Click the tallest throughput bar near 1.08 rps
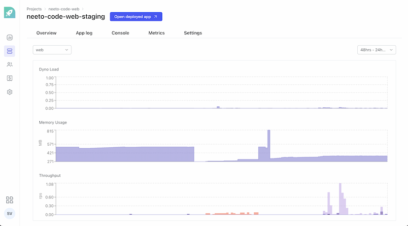 pos(340,199)
